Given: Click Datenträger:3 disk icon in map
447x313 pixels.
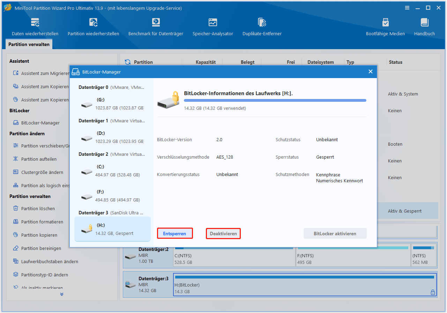Looking at the screenshot, I should click(131, 285).
